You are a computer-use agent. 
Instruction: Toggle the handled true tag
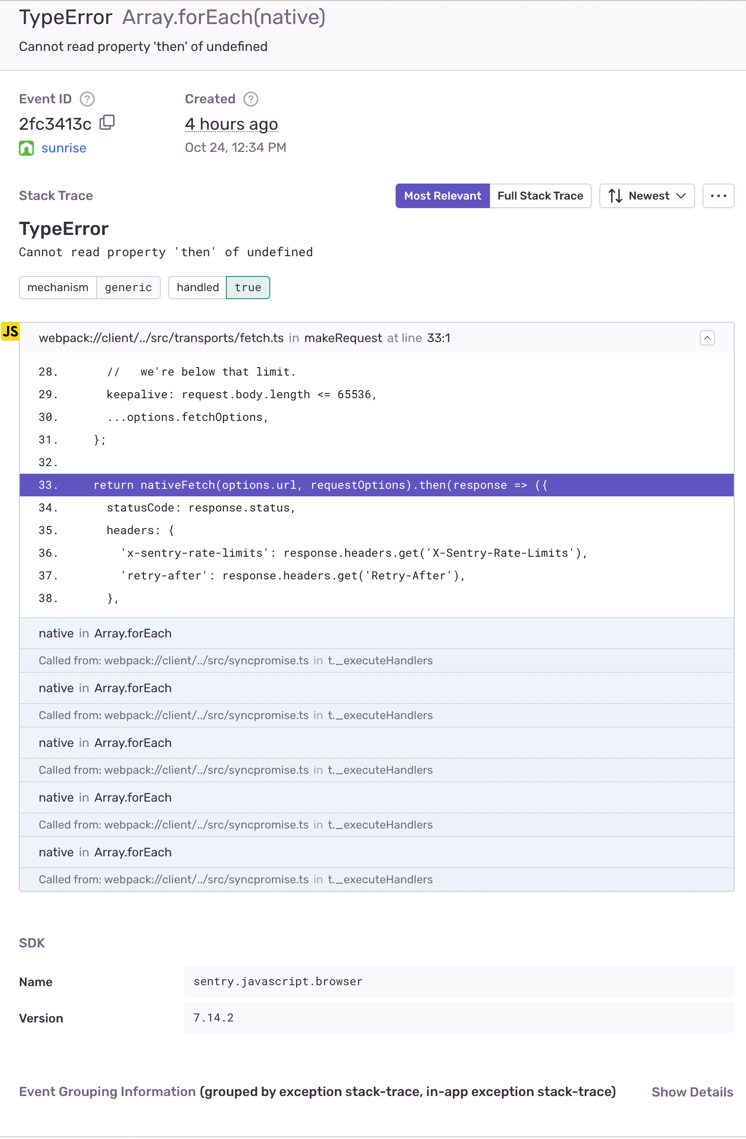point(219,287)
